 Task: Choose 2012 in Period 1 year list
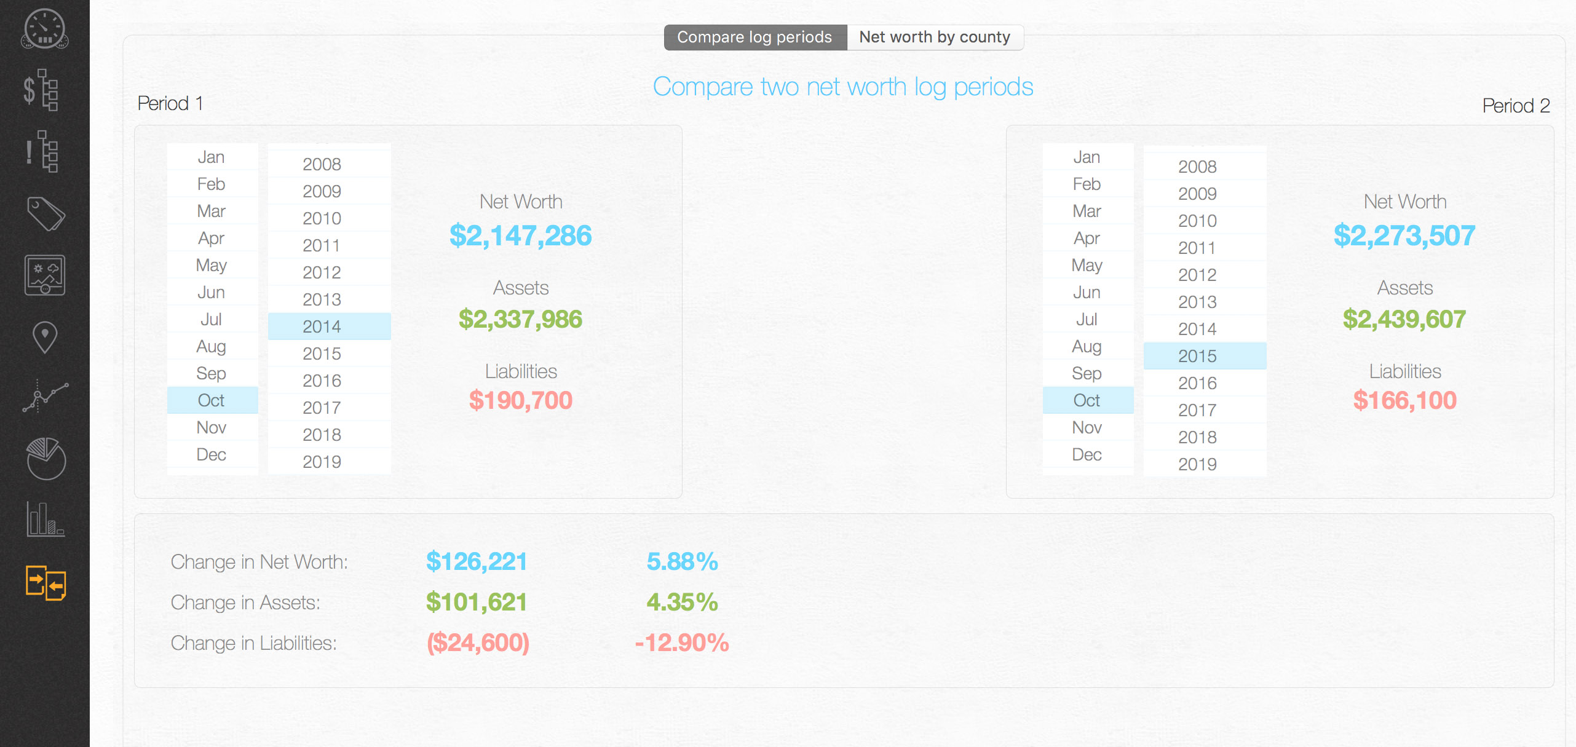click(329, 272)
